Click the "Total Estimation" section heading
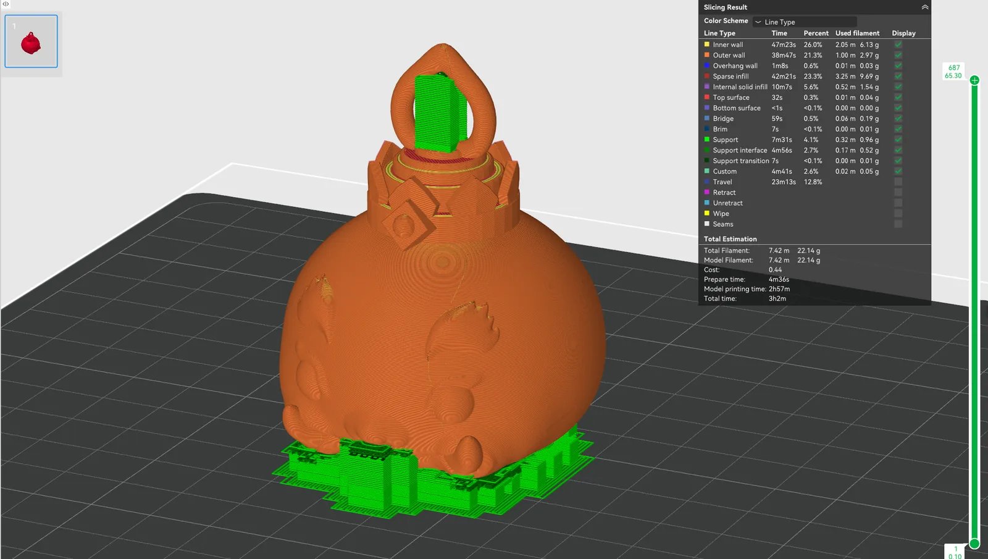The image size is (988, 559). click(x=730, y=239)
